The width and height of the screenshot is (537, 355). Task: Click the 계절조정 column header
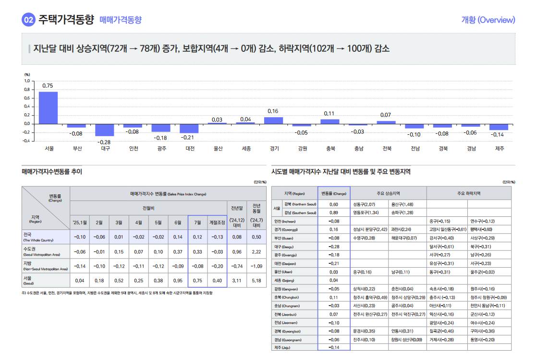(217, 223)
